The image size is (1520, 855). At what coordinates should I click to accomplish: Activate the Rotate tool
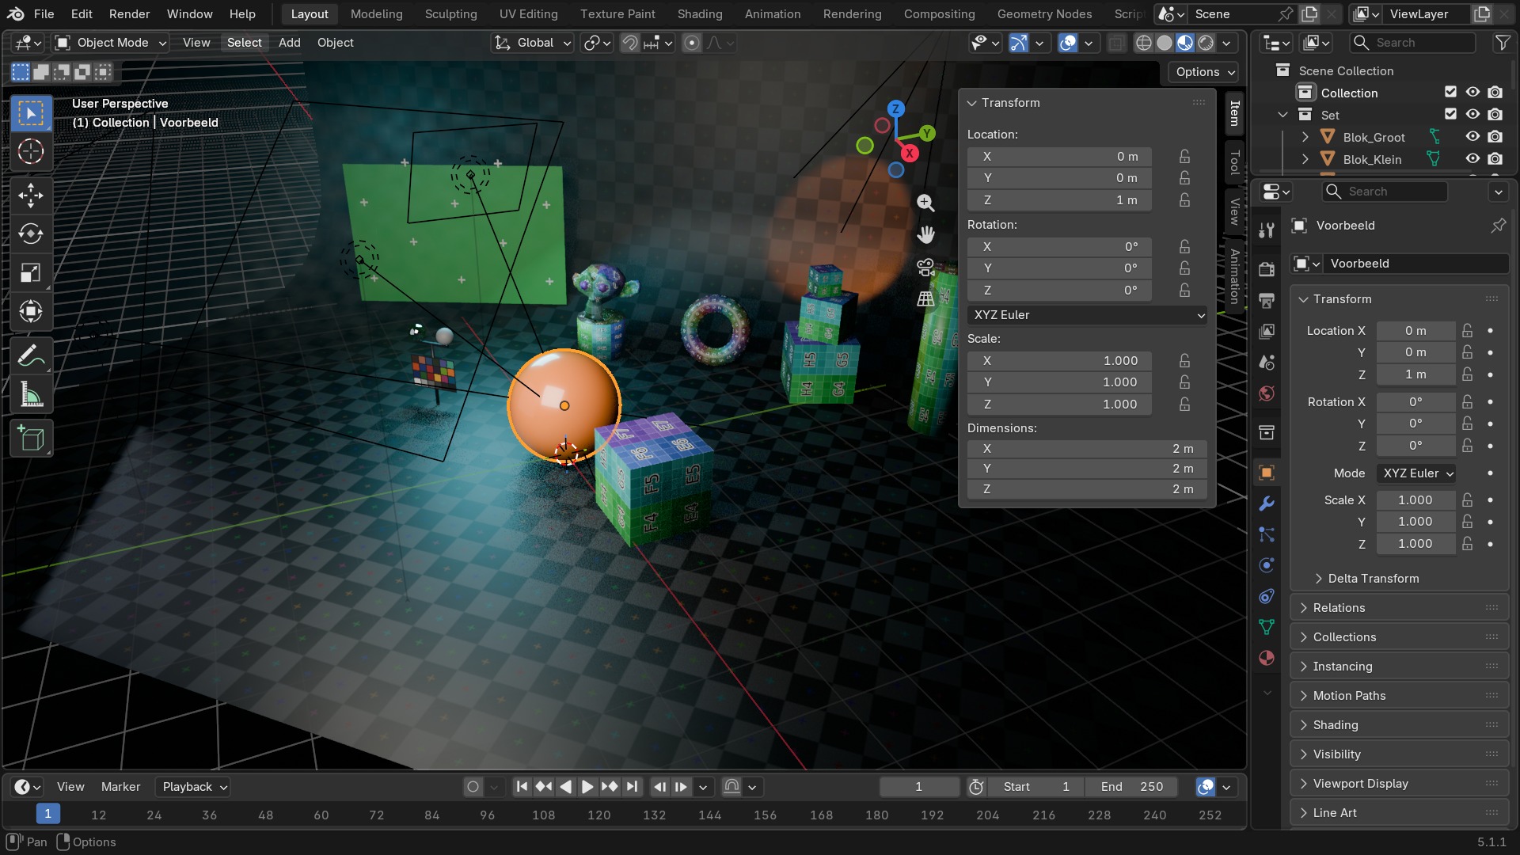click(x=31, y=234)
